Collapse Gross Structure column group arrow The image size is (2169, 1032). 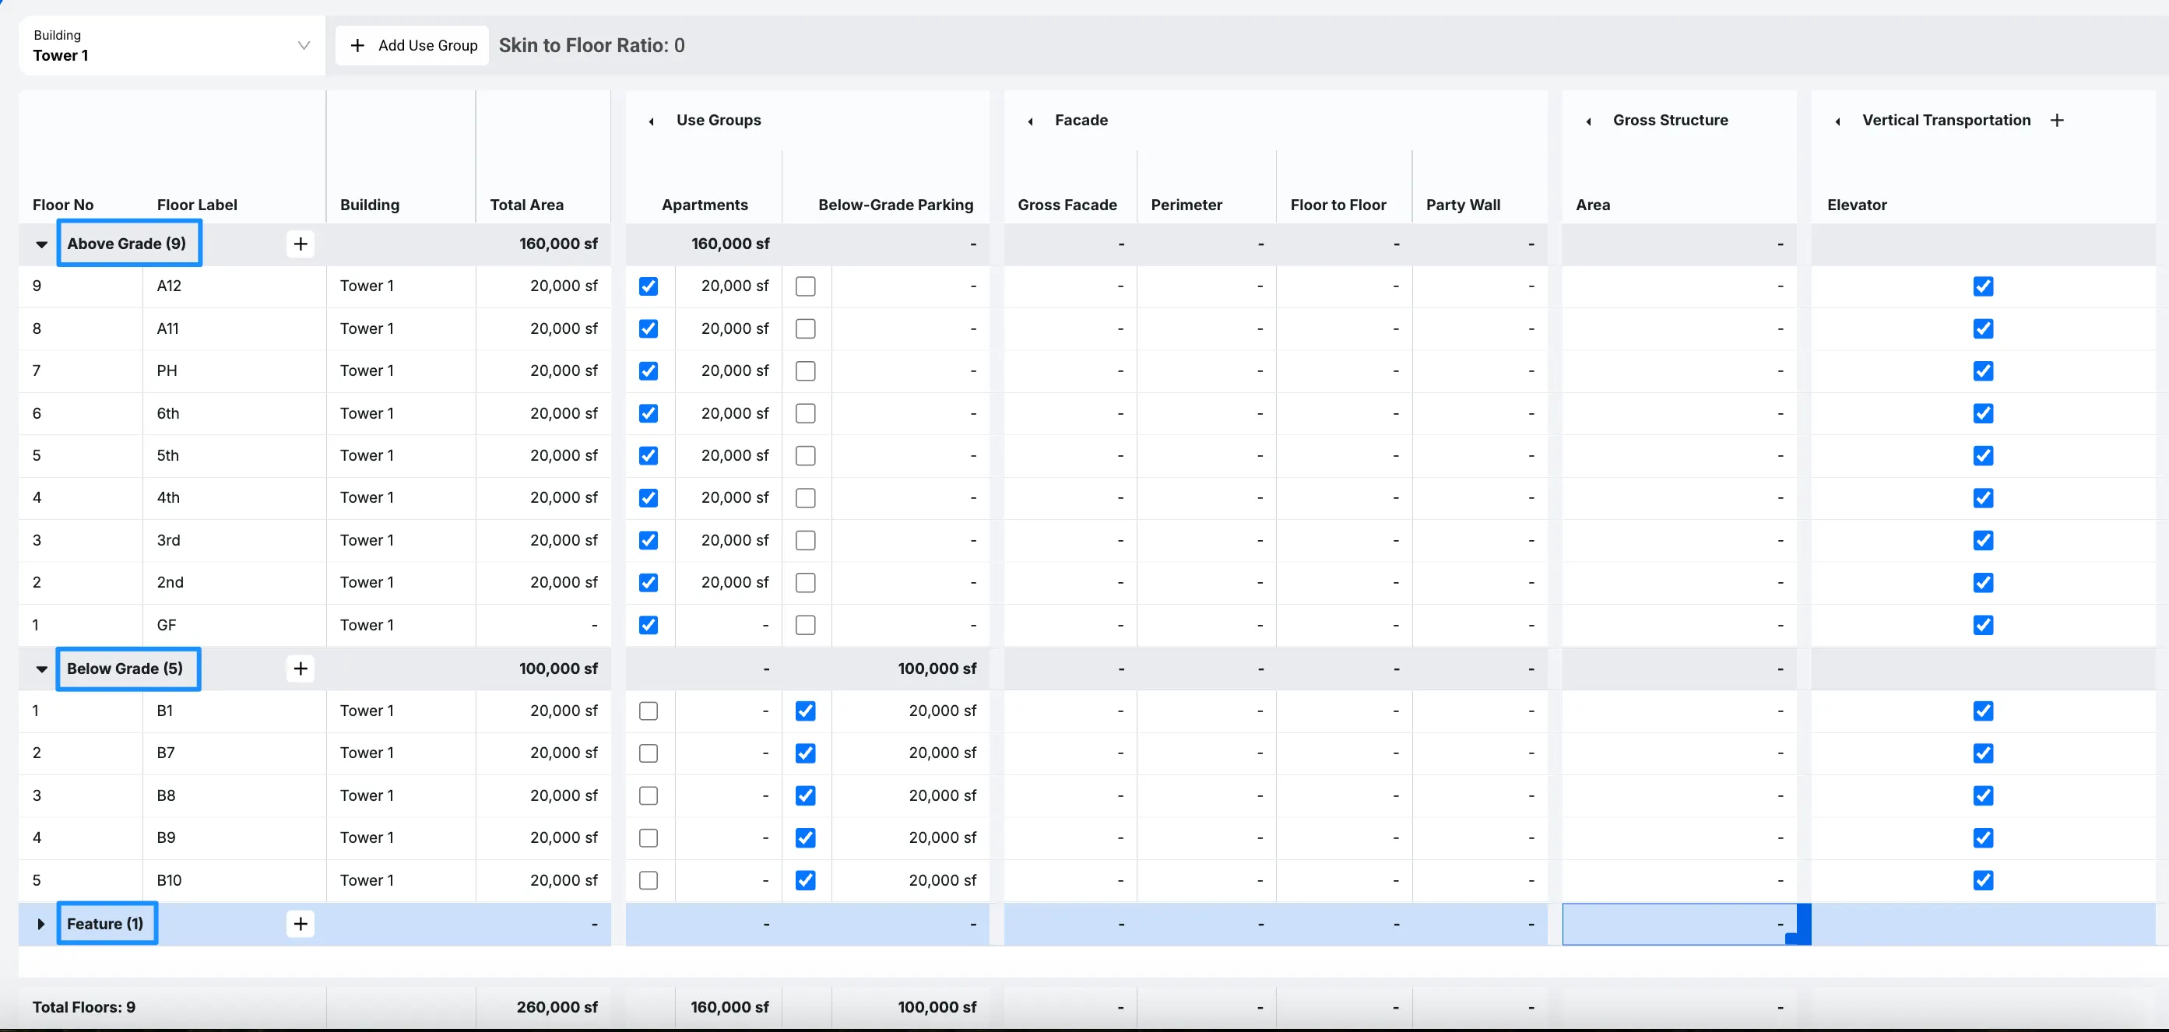point(1588,121)
